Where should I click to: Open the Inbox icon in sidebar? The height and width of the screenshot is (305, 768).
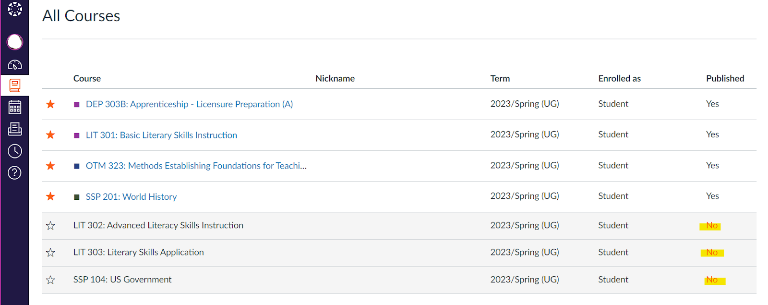point(14,129)
